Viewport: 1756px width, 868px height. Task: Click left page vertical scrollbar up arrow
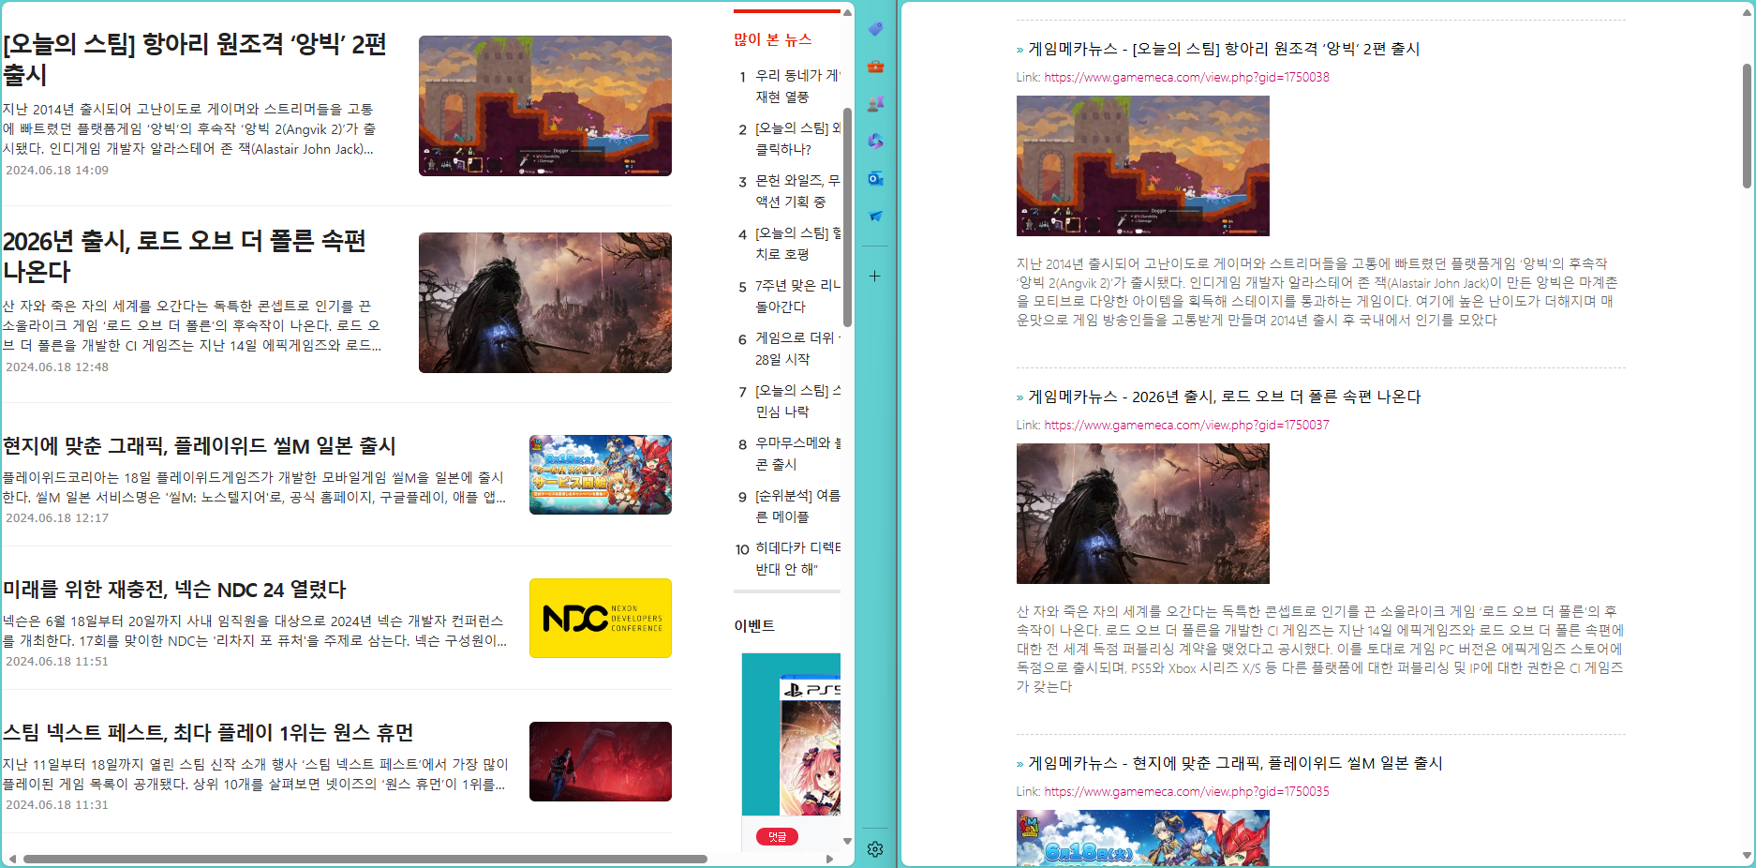click(x=847, y=12)
